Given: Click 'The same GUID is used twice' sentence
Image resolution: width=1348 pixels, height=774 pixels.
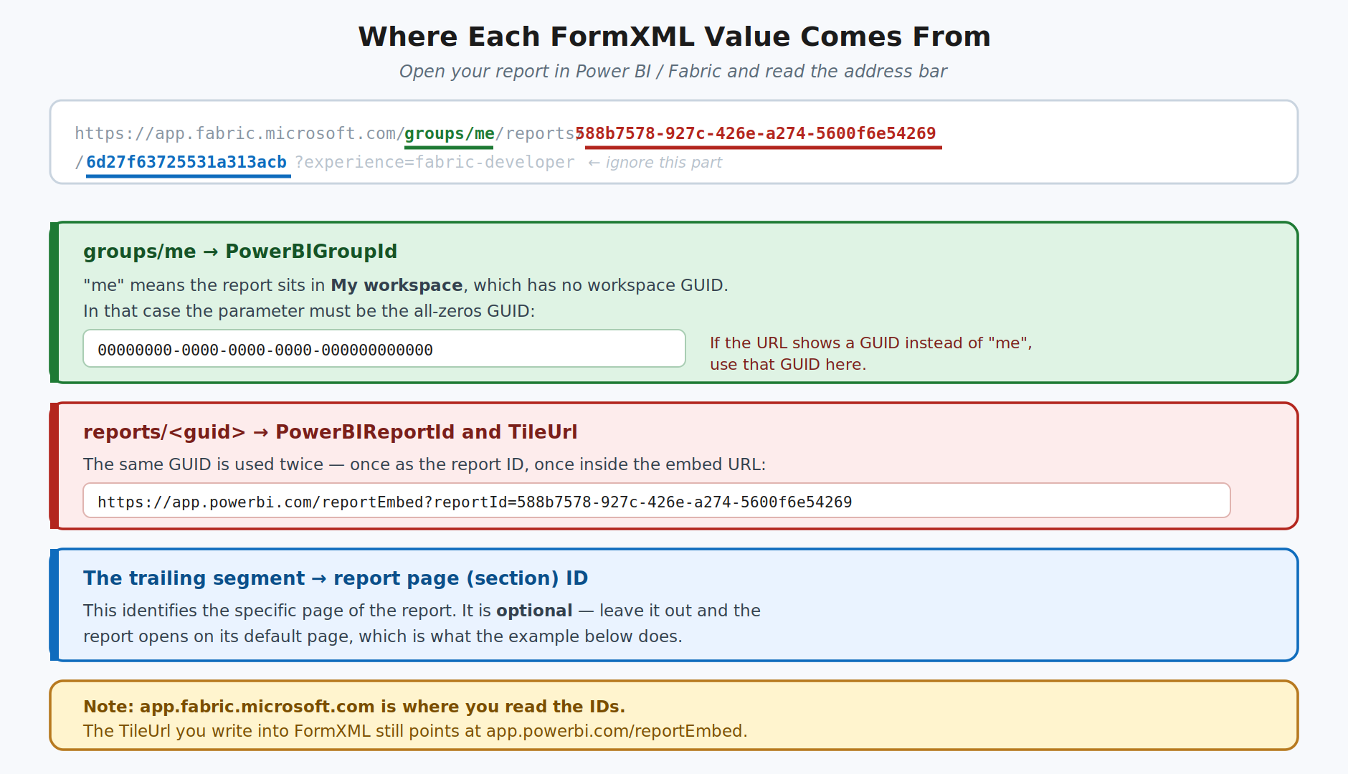Looking at the screenshot, I should click(x=424, y=464).
